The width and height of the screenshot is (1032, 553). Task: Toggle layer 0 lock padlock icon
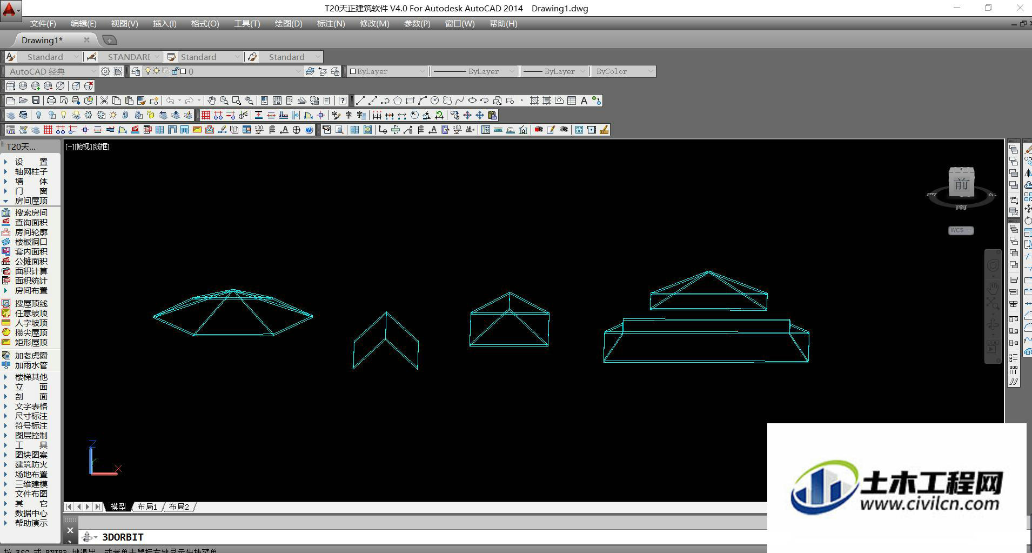175,71
